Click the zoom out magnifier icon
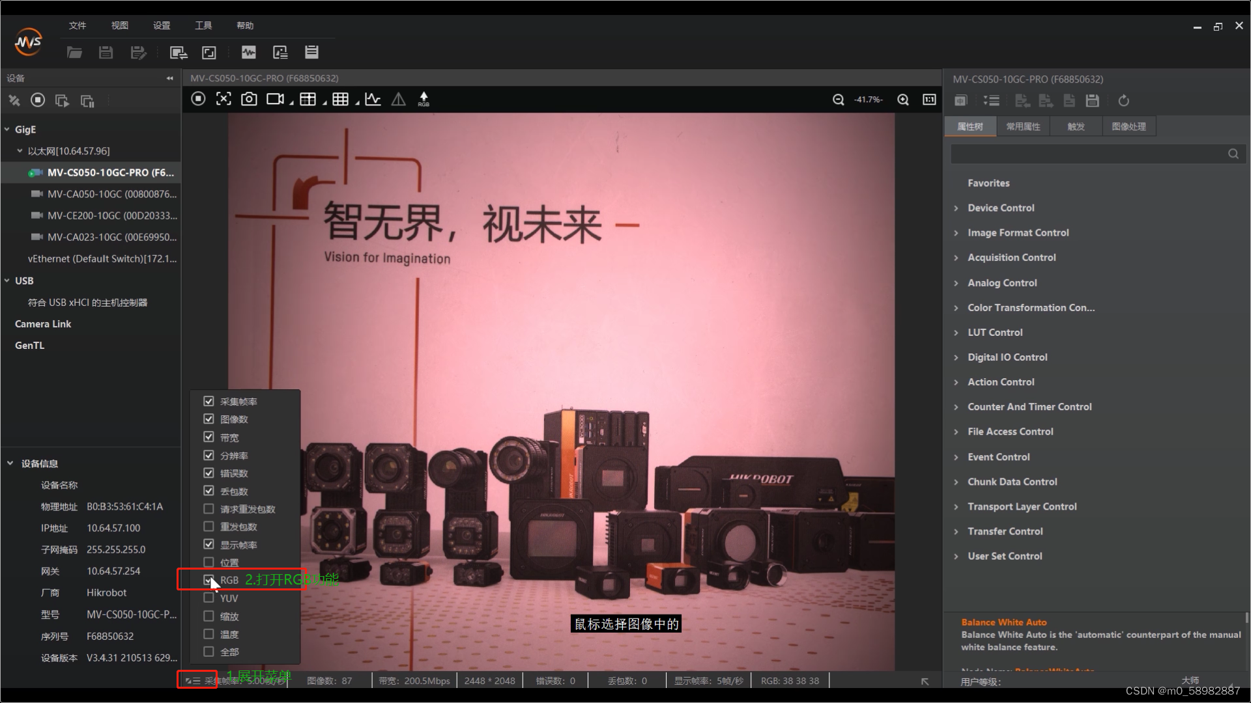The image size is (1251, 703). point(839,100)
